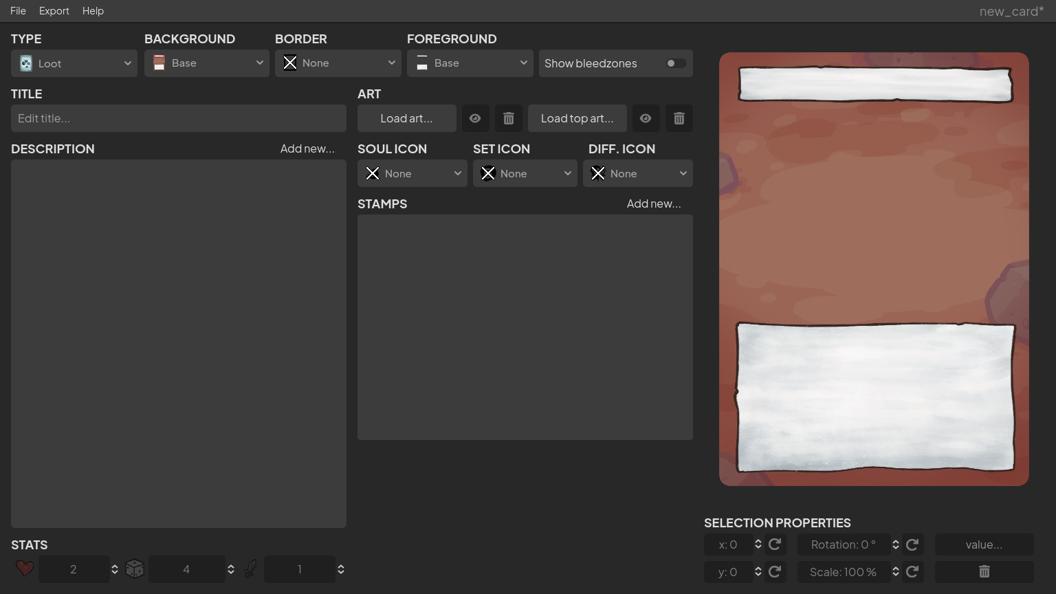Click the dice value field showing 4

(186, 569)
